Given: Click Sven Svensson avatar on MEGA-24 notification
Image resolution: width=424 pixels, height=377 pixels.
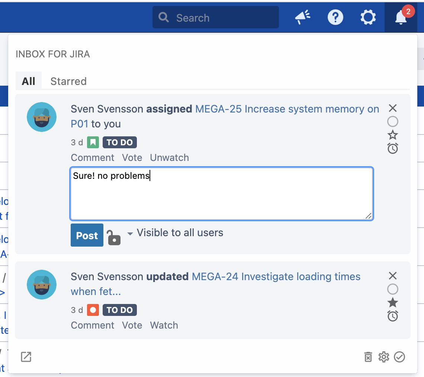Looking at the screenshot, I should tap(42, 285).
